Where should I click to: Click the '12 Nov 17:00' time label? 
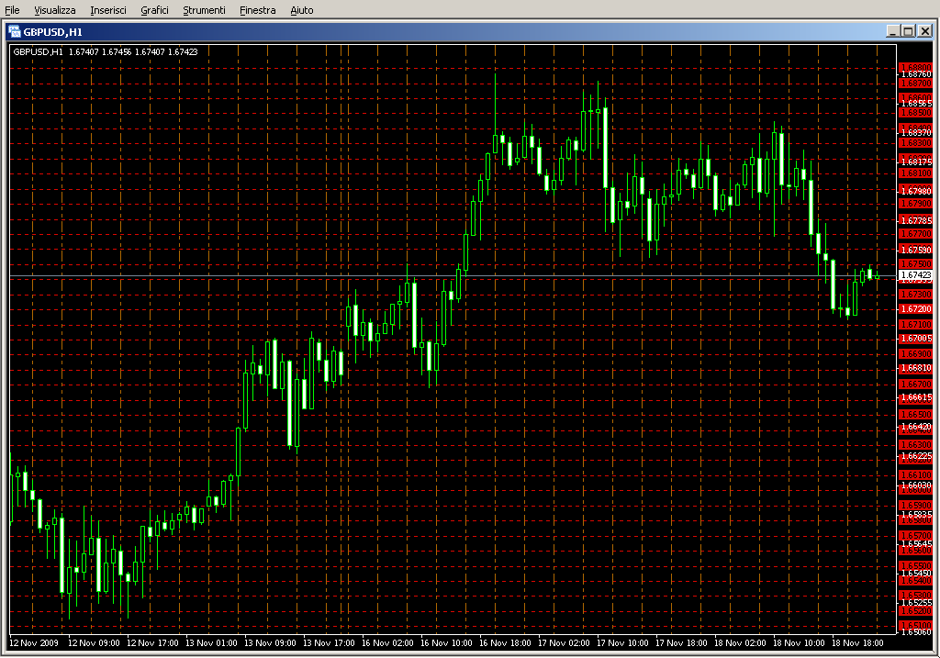pyautogui.click(x=152, y=642)
